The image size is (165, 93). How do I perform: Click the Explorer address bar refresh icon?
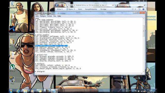[x=115, y=5]
